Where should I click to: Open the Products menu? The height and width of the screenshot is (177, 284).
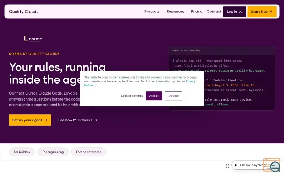coord(152,11)
